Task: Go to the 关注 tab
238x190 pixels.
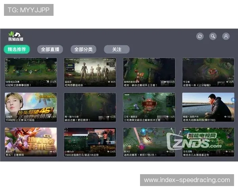Action: click(x=117, y=49)
